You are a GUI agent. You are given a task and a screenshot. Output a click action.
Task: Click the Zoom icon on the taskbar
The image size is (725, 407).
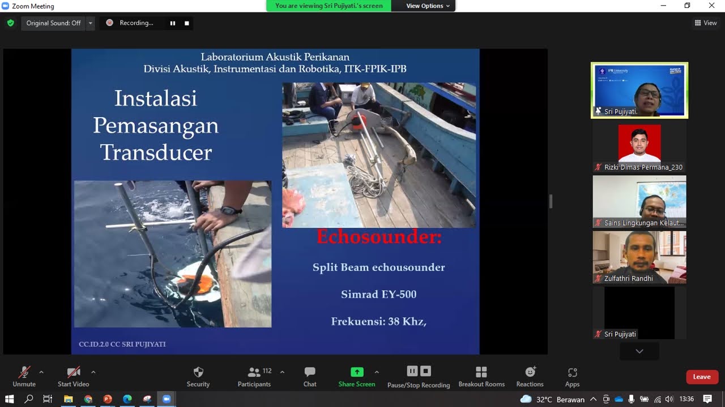click(167, 399)
